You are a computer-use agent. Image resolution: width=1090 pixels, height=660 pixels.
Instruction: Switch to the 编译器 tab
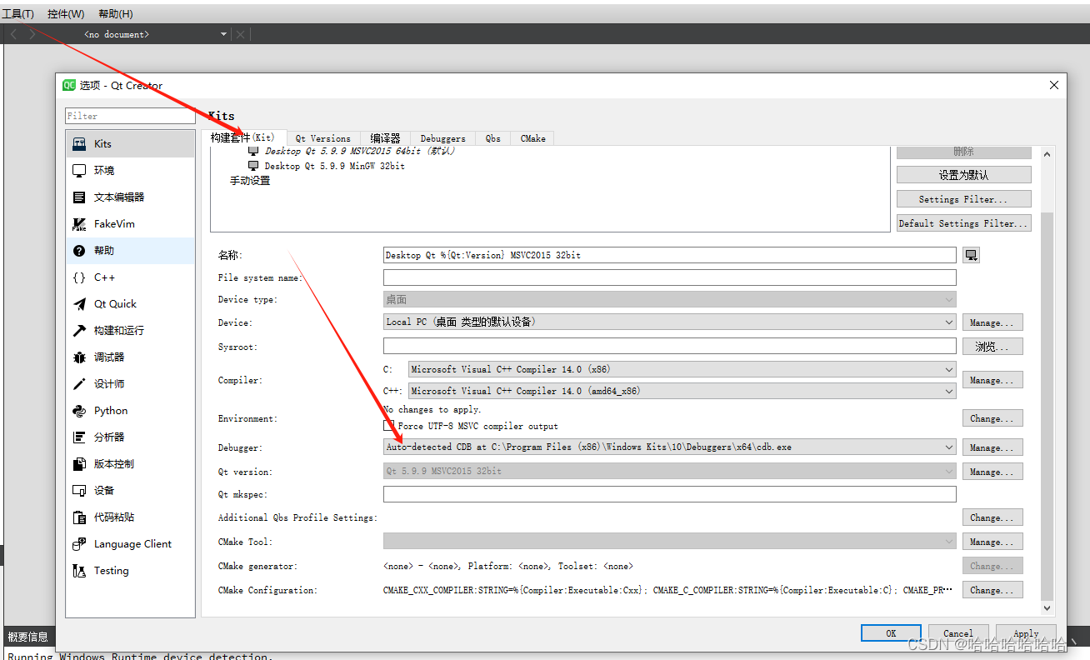(385, 138)
